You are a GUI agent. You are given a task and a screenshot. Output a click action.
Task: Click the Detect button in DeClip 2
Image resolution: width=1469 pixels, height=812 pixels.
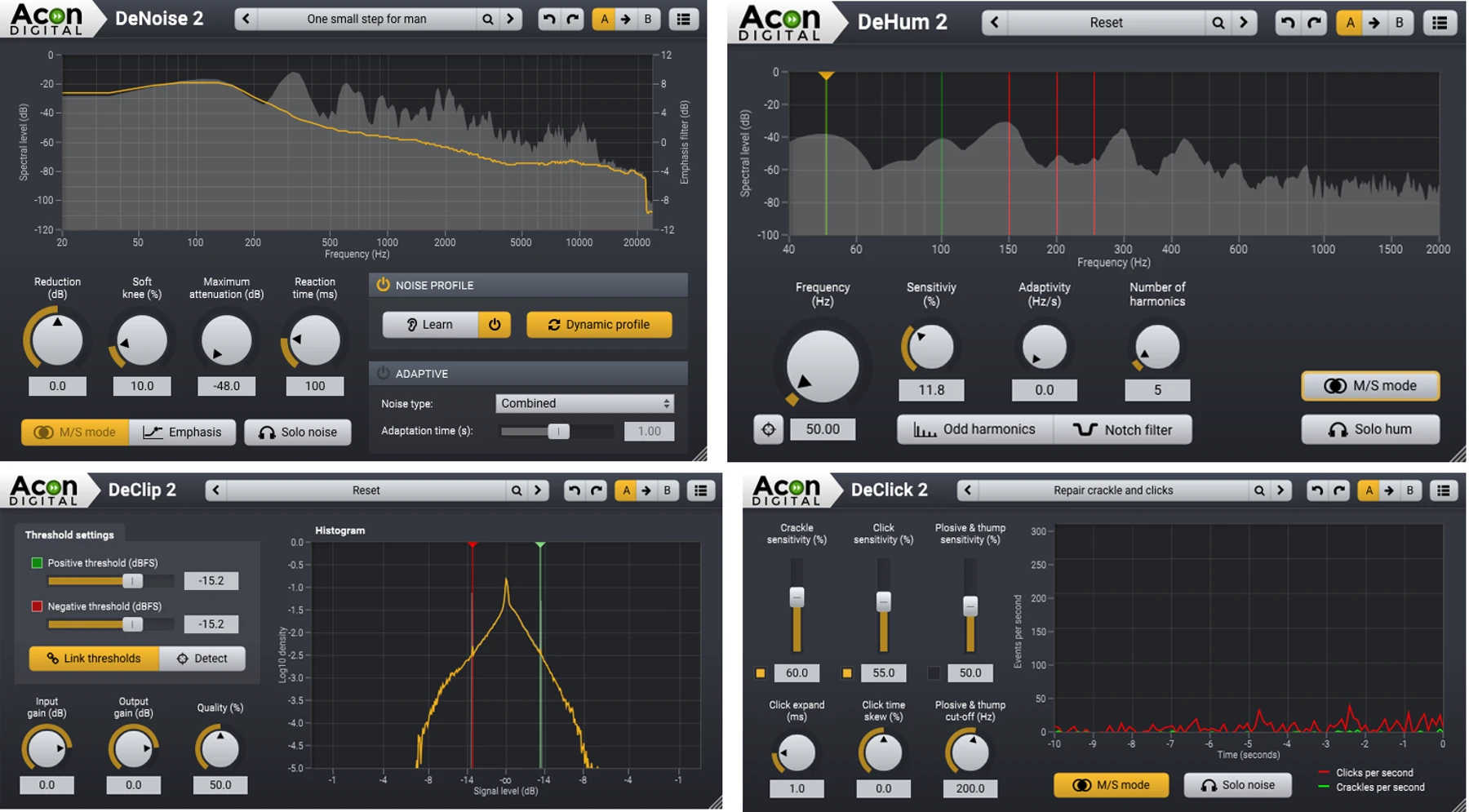(x=202, y=659)
